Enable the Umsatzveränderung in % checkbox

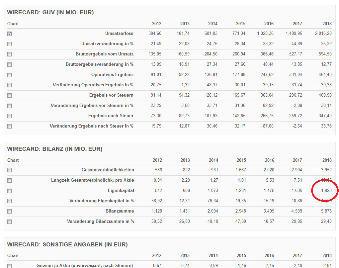point(9,44)
